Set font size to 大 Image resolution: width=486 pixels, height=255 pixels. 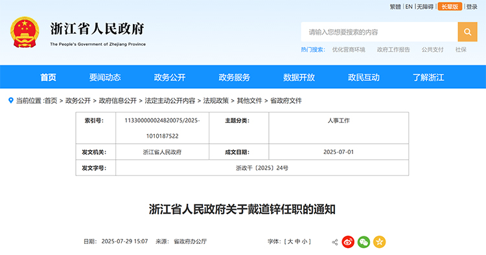290,241
